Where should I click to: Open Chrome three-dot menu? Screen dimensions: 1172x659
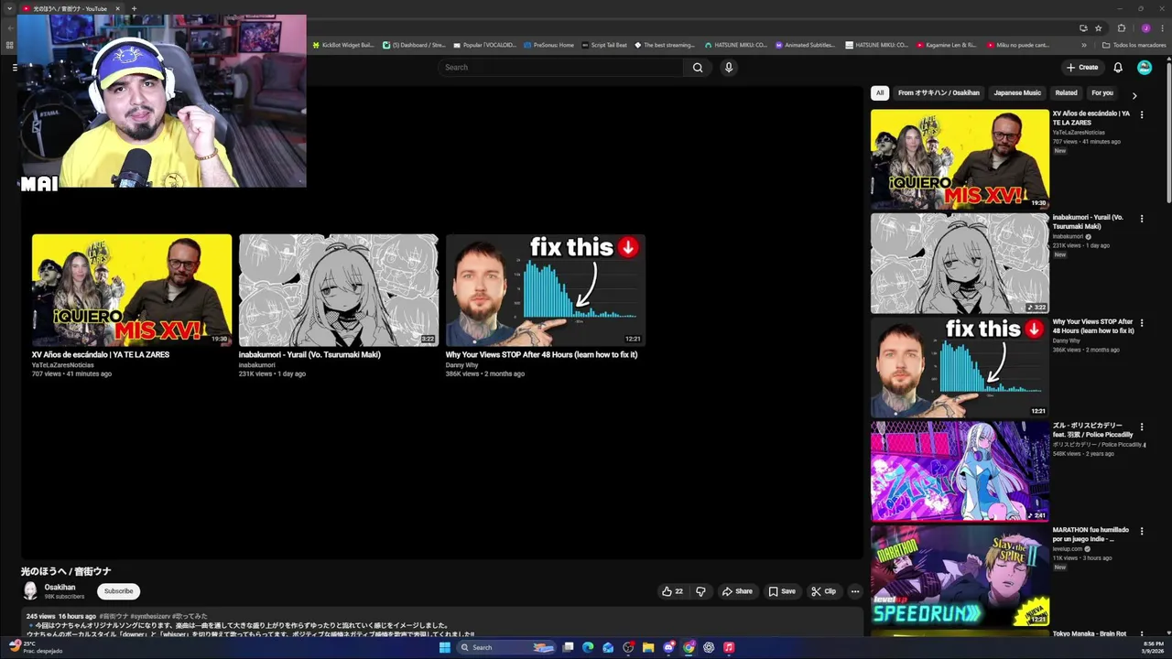click(1161, 28)
